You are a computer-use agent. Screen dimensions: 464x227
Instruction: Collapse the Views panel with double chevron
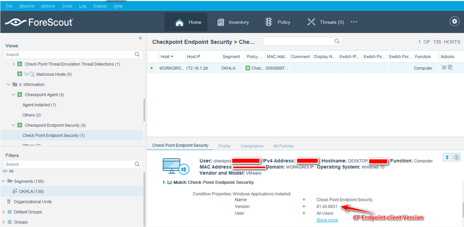click(140, 38)
